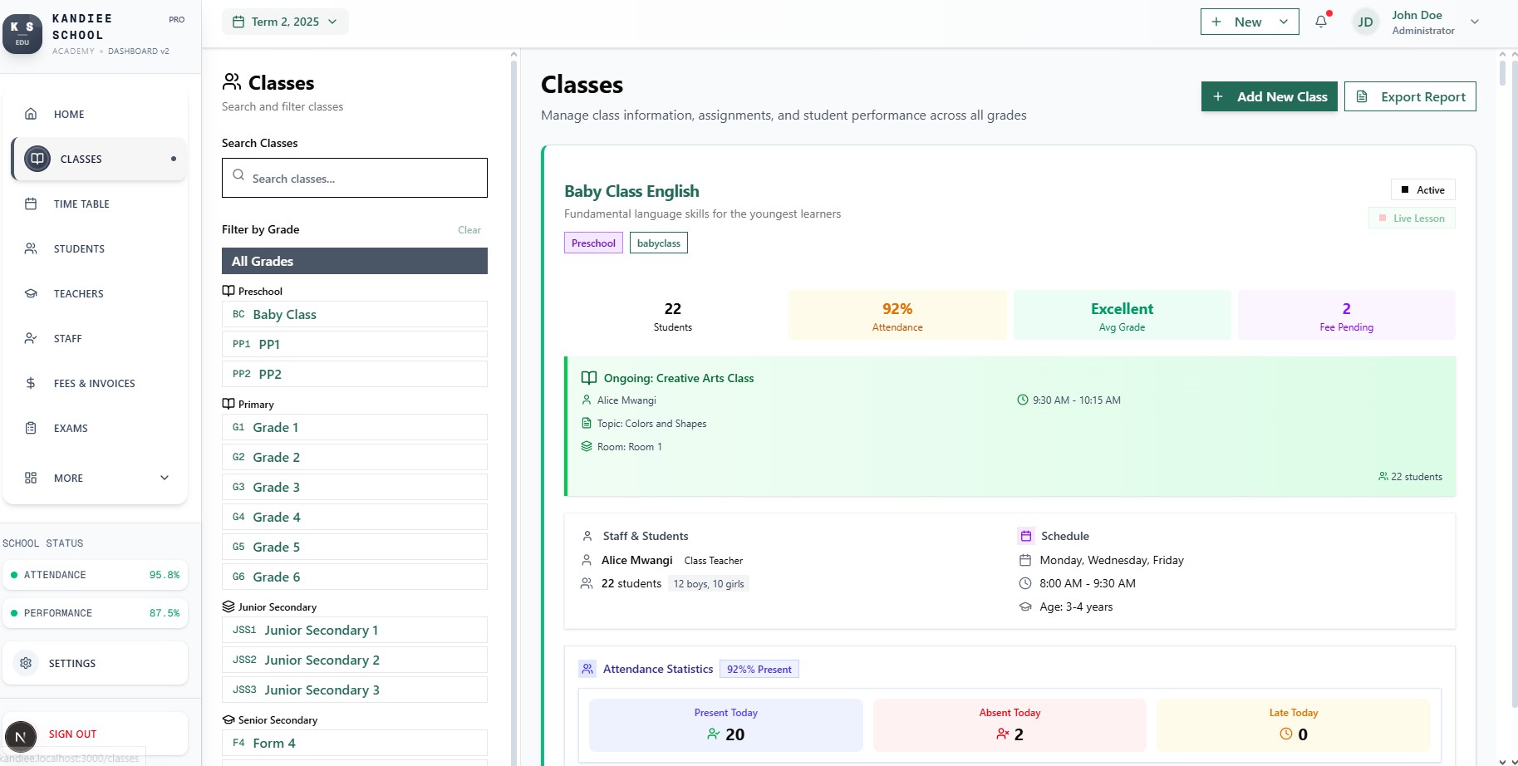Select the Grade 1 filter
Screen dimensions: 1518x766
[355, 427]
